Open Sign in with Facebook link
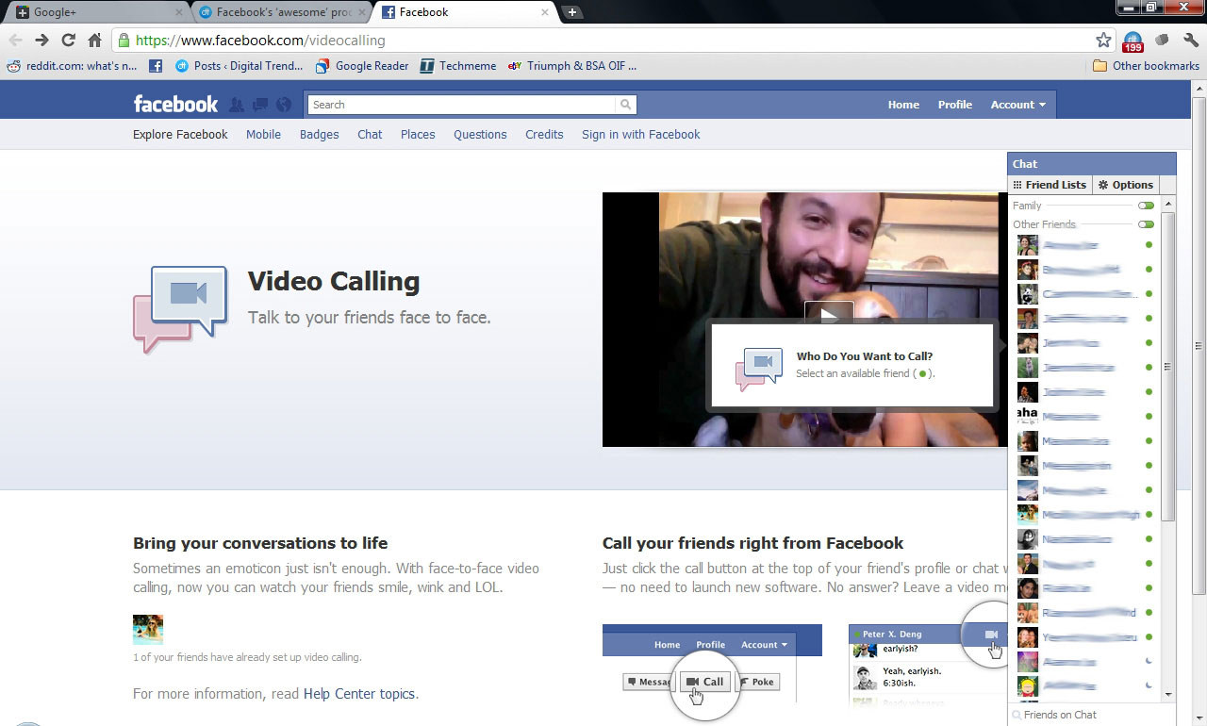The height and width of the screenshot is (726, 1207). click(641, 134)
